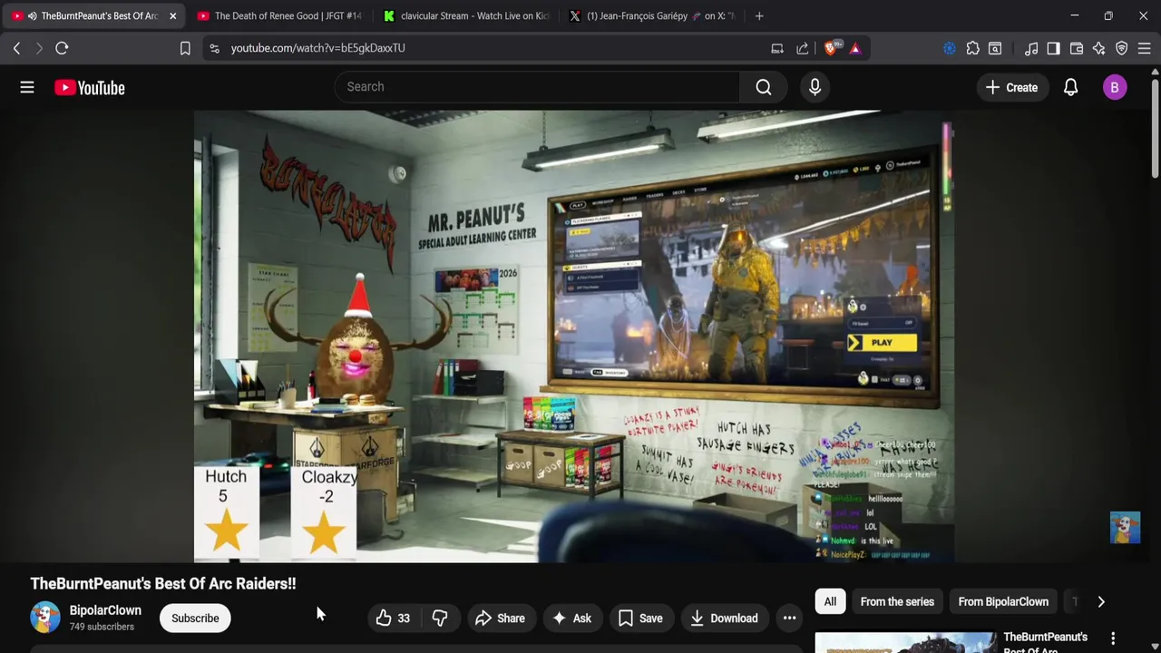Screen dimensions: 1161x653
Task: Download the video
Action: (x=724, y=619)
